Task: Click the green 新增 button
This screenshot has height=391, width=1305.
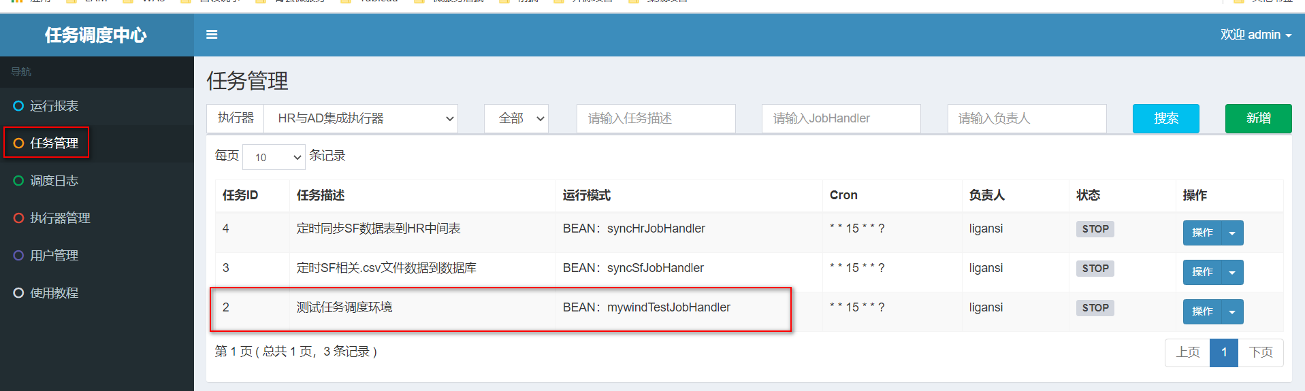Action: click(x=1259, y=118)
